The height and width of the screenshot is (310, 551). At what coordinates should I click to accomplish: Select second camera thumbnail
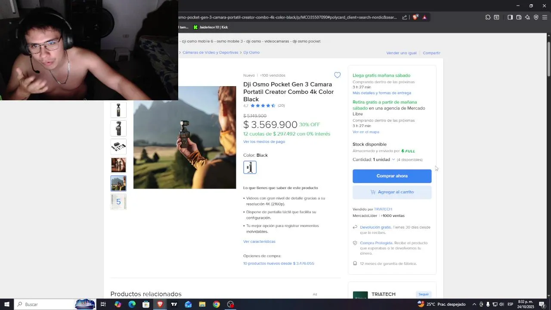118,128
